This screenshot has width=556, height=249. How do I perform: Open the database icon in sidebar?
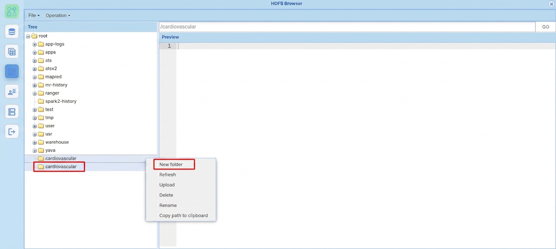pos(12,32)
